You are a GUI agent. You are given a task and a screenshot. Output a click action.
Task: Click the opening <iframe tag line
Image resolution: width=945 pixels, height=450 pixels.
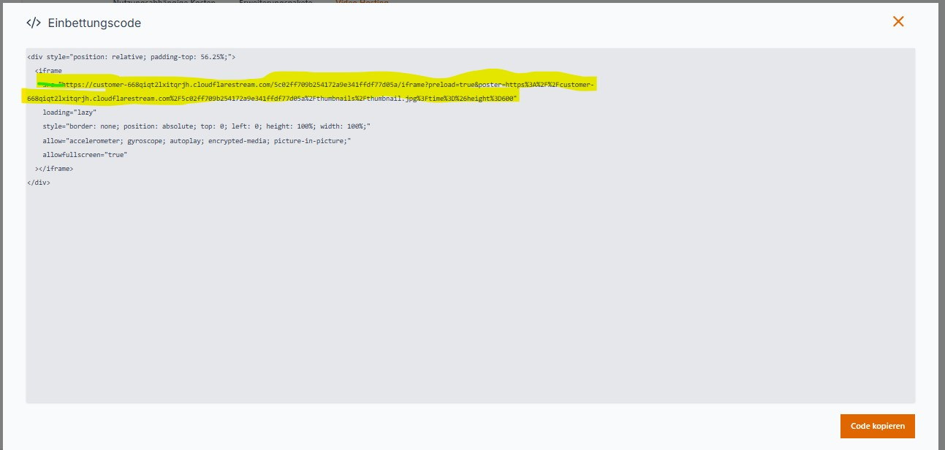(48, 70)
